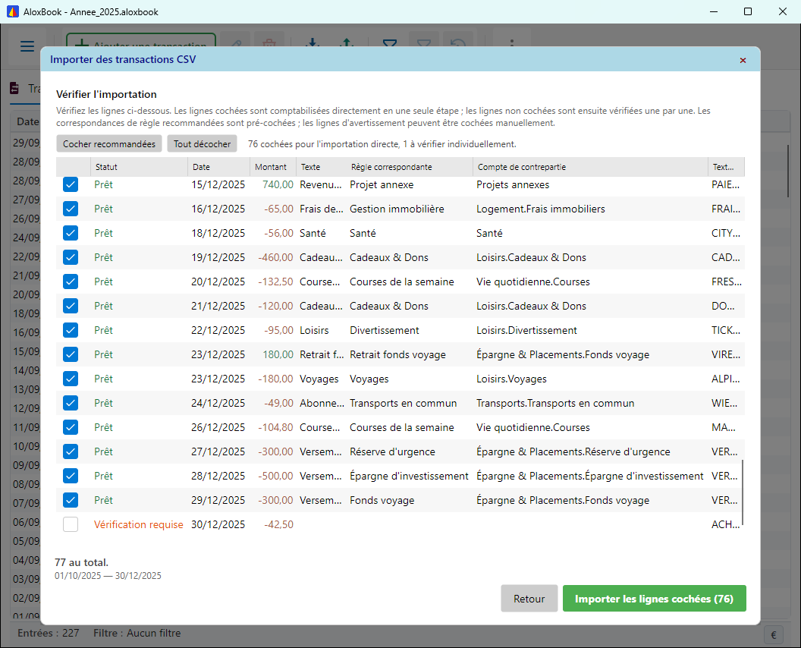This screenshot has height=648, width=801.
Task: Click Filtre : Aucun filtre in status bar
Action: [137, 633]
